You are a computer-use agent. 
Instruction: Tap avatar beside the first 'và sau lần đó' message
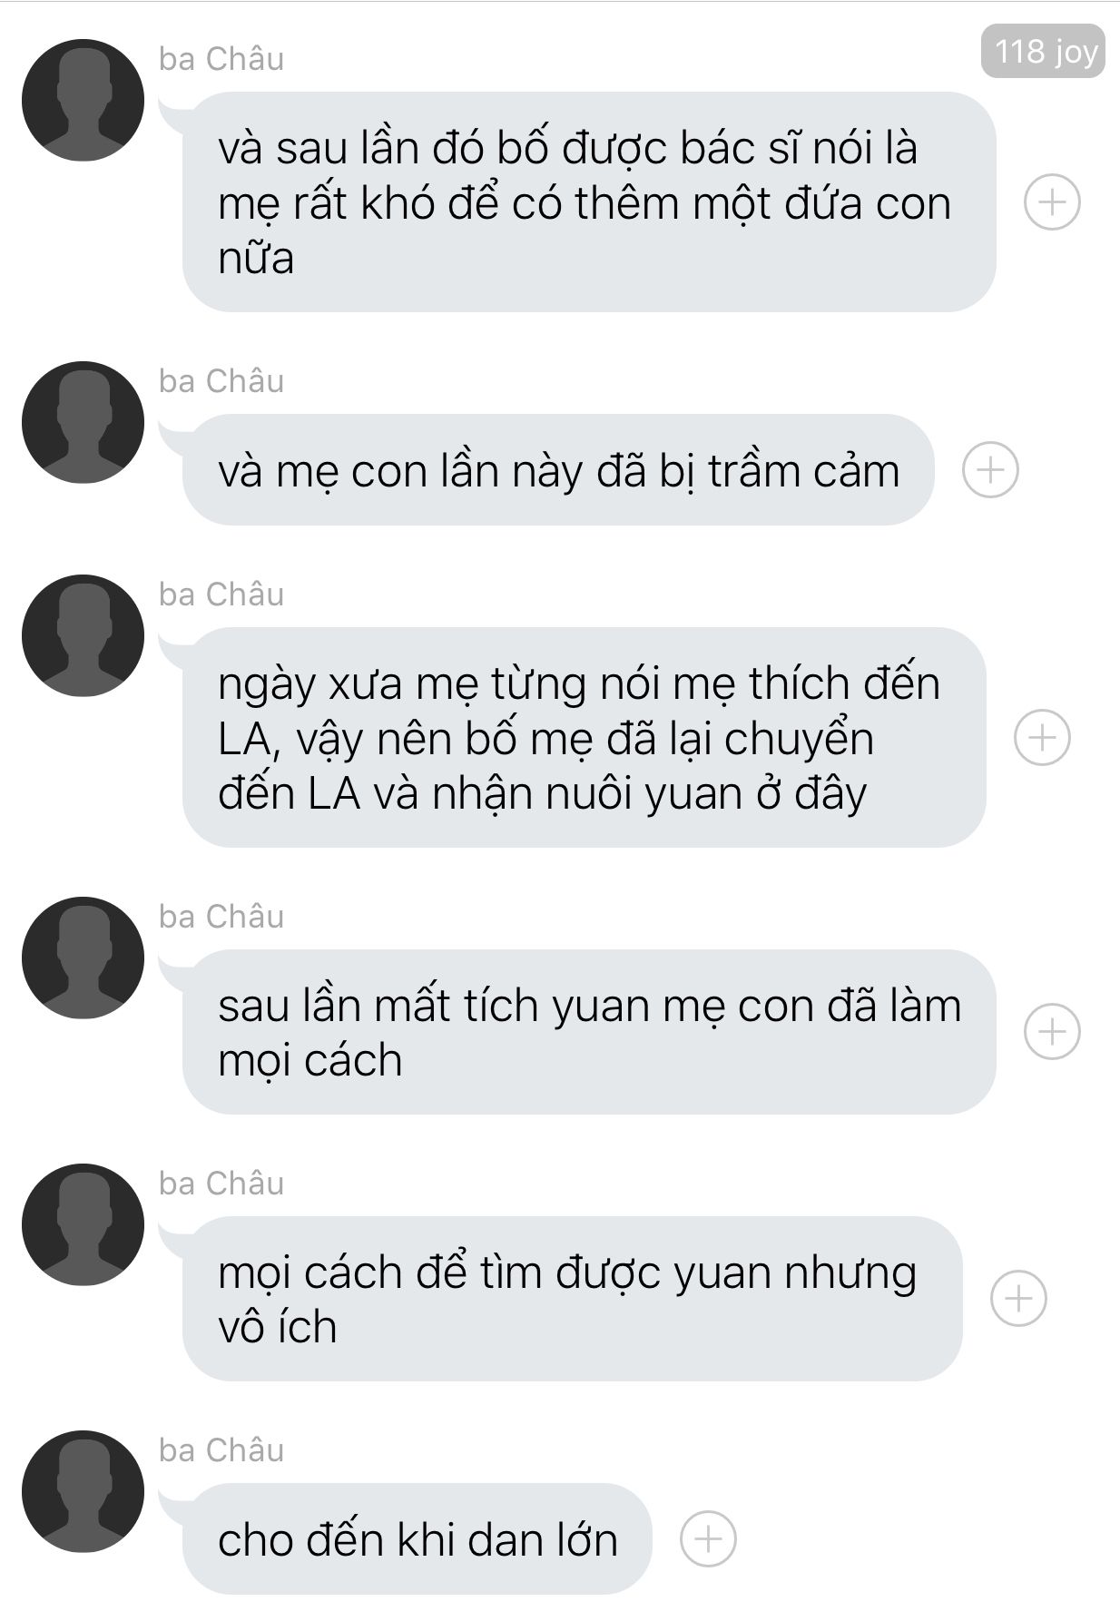83,100
